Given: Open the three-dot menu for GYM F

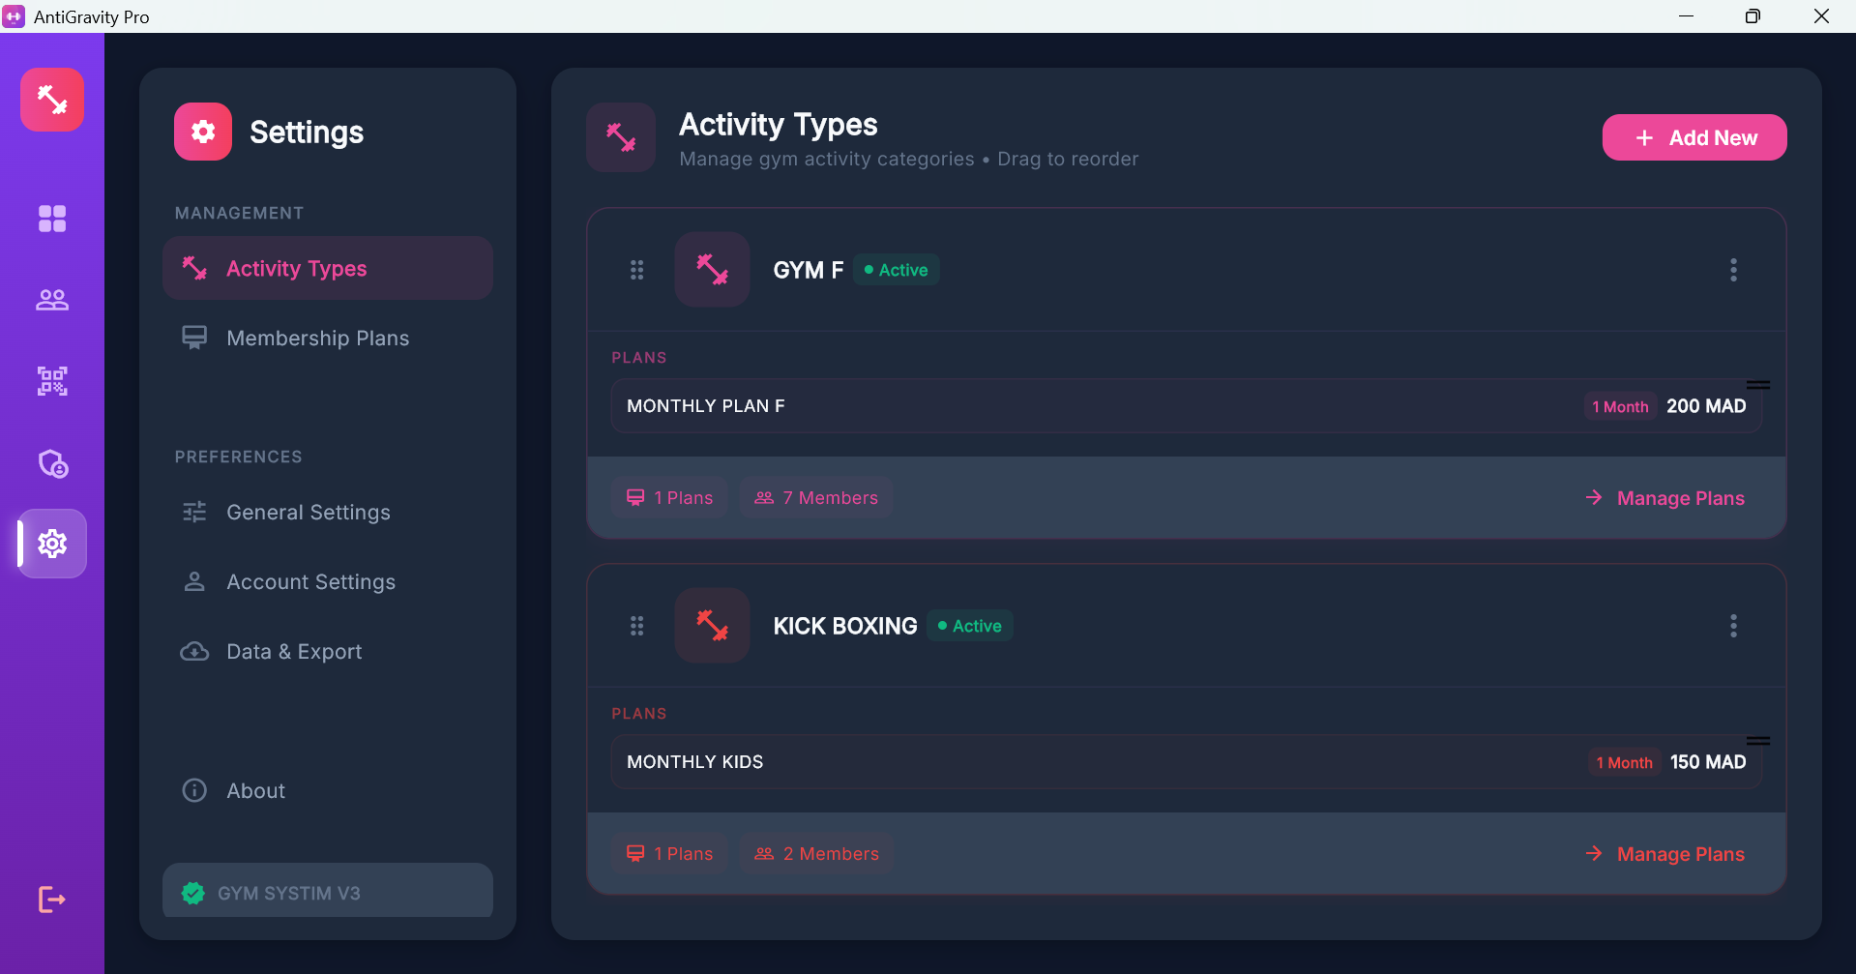Looking at the screenshot, I should pos(1733,270).
